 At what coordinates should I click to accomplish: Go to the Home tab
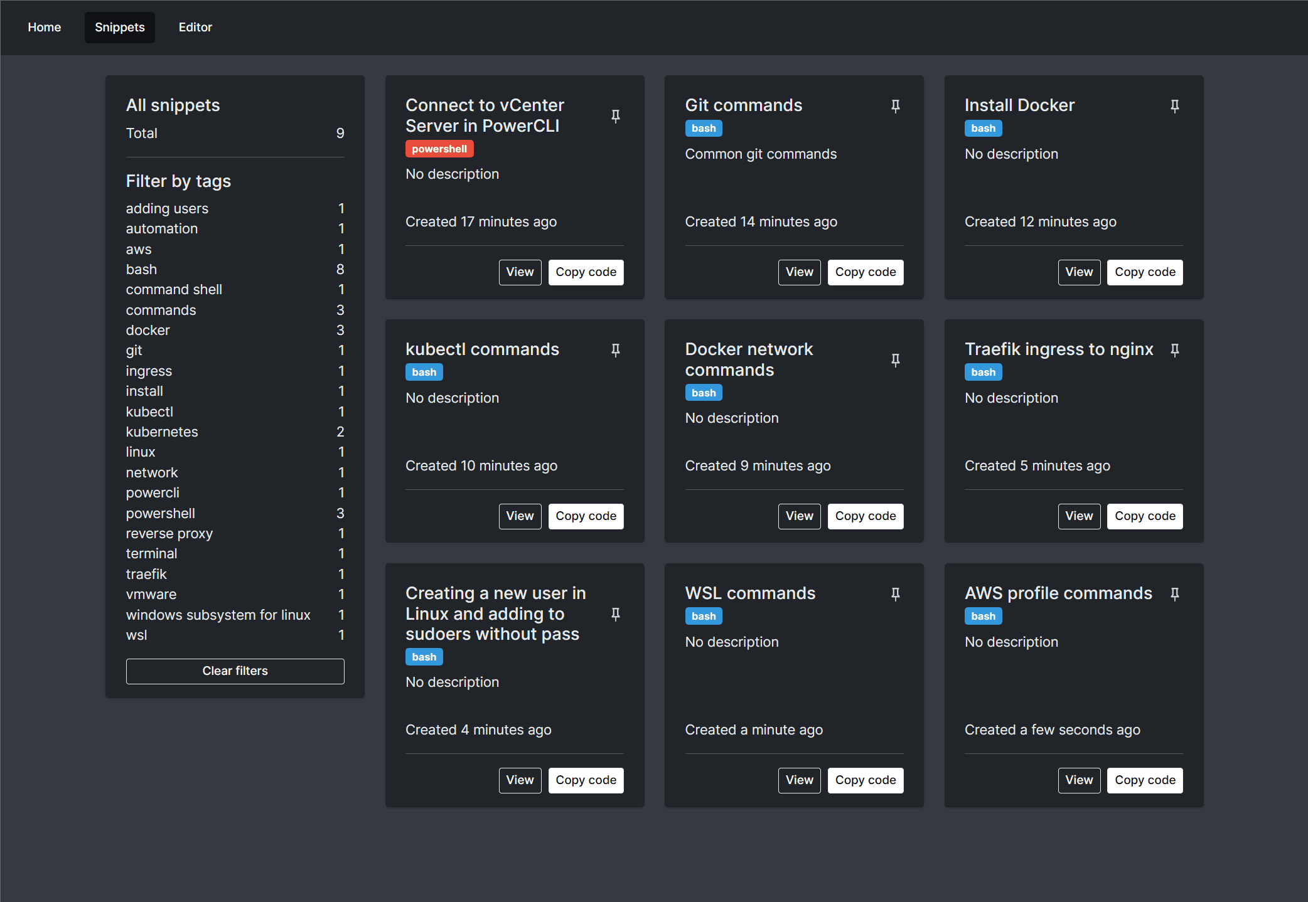tap(44, 27)
